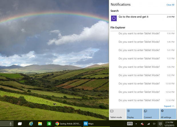Show hidden tray icons arrow
The image size is (177, 127).
pyautogui.click(x=136, y=124)
